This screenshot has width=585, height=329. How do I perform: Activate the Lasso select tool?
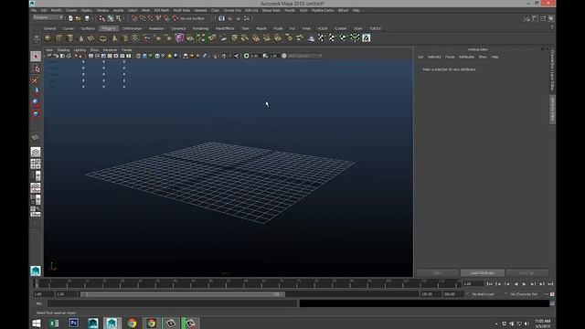coord(36,69)
